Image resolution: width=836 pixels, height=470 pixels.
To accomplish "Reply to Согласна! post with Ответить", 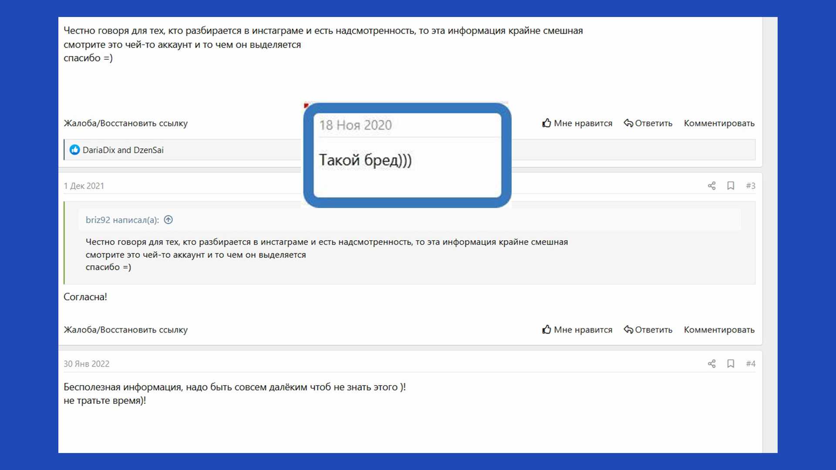I will pos(648,330).
